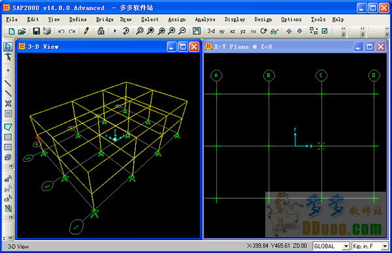Select the Draw Rectangular Area tool
The height and width of the screenshot is (253, 392).
[8, 137]
